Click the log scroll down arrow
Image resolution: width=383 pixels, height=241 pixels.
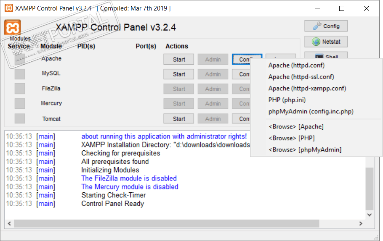(x=370, y=215)
